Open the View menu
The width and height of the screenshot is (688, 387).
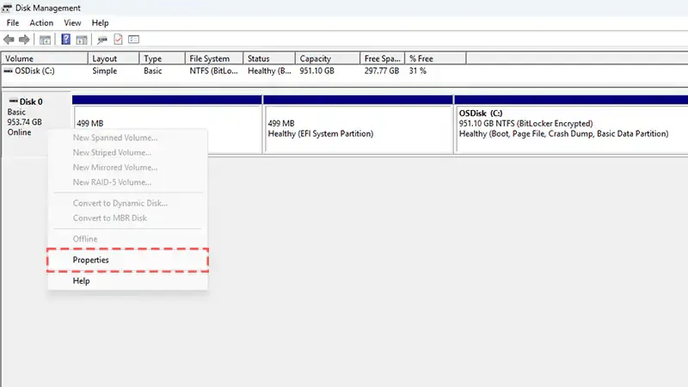point(73,22)
